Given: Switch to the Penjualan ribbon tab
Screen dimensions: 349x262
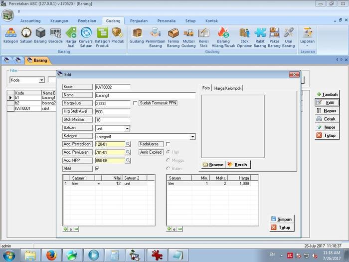Looking at the screenshot, I should [139, 21].
